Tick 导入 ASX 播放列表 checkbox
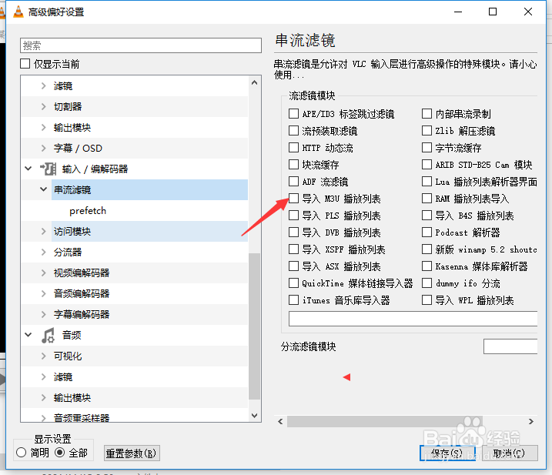This screenshot has height=475, width=552. point(293,266)
